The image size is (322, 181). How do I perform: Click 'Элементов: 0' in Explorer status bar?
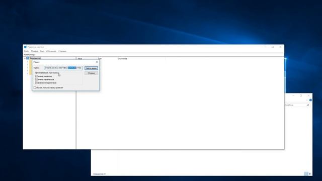[x=100, y=174]
